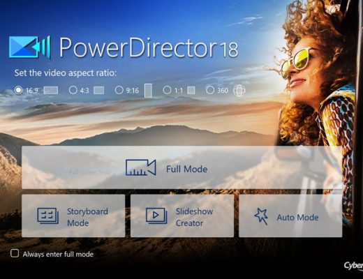Click the PowerDirector 18 title text
Image resolution: width=363 pixels, height=279 pixels.
[x=149, y=47]
